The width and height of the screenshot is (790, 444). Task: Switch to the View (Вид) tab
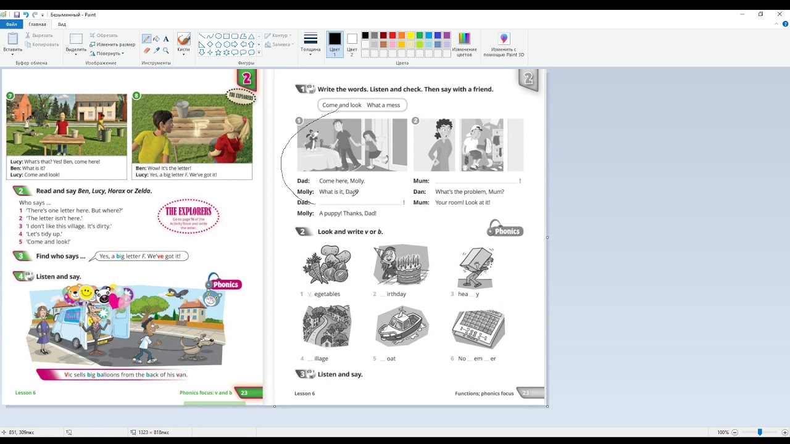click(62, 24)
